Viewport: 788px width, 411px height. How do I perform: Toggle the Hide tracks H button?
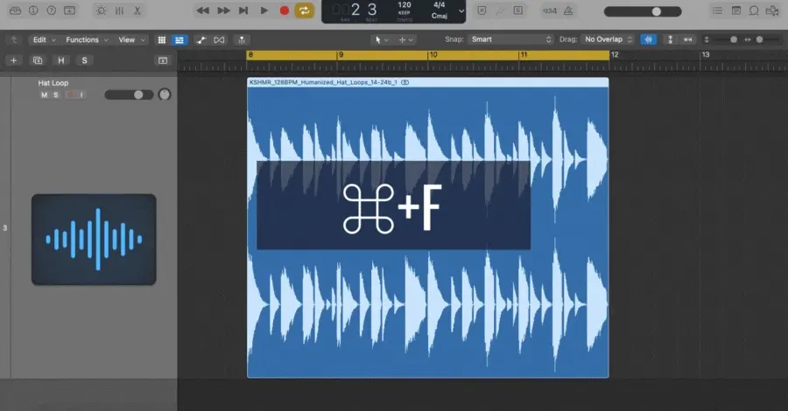(60, 60)
